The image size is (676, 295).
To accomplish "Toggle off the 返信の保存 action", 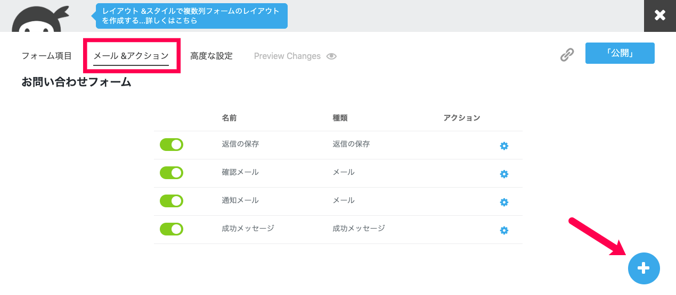I will pyautogui.click(x=172, y=145).
